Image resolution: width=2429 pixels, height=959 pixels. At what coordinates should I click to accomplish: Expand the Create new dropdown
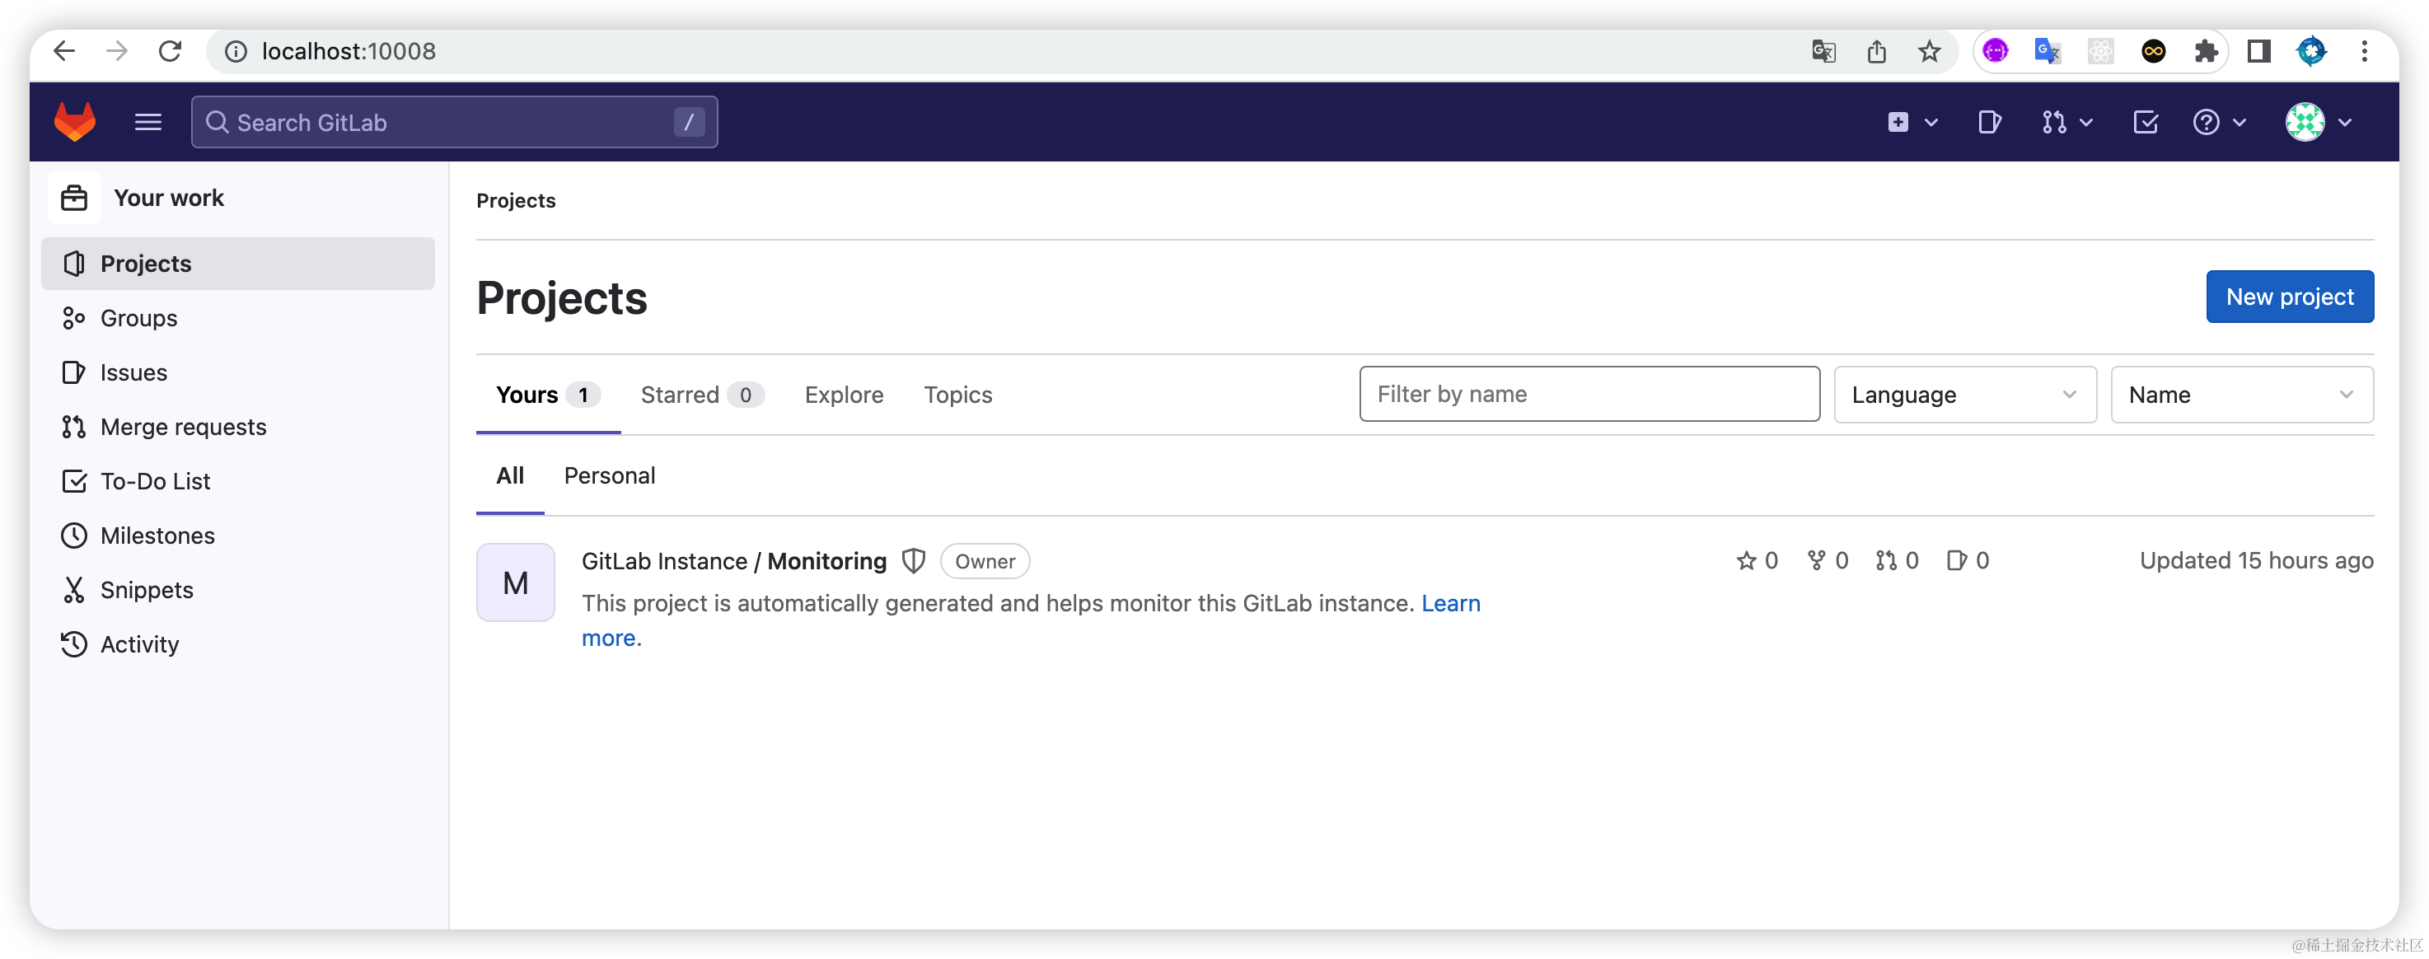coord(1912,122)
